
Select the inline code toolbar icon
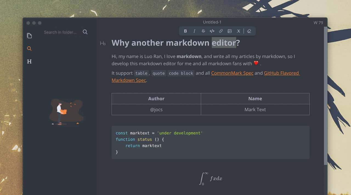pyautogui.click(x=212, y=31)
